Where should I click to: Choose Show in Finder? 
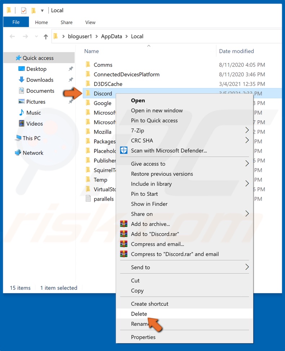tap(184, 204)
